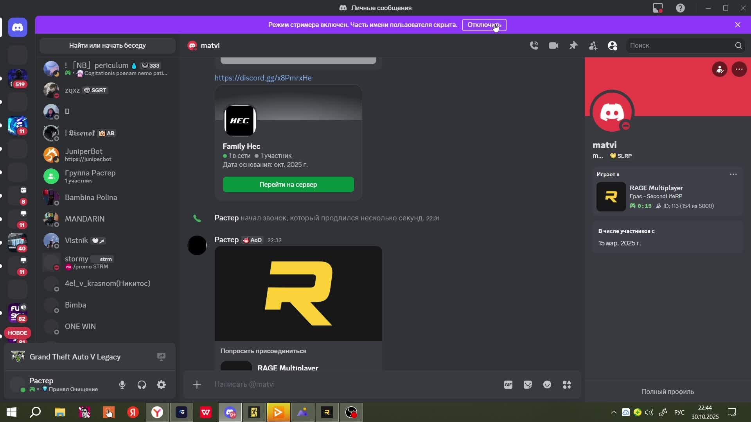Open three-dot menu on matvi's profile banner
Viewport: 751px width, 422px height.
739,70
